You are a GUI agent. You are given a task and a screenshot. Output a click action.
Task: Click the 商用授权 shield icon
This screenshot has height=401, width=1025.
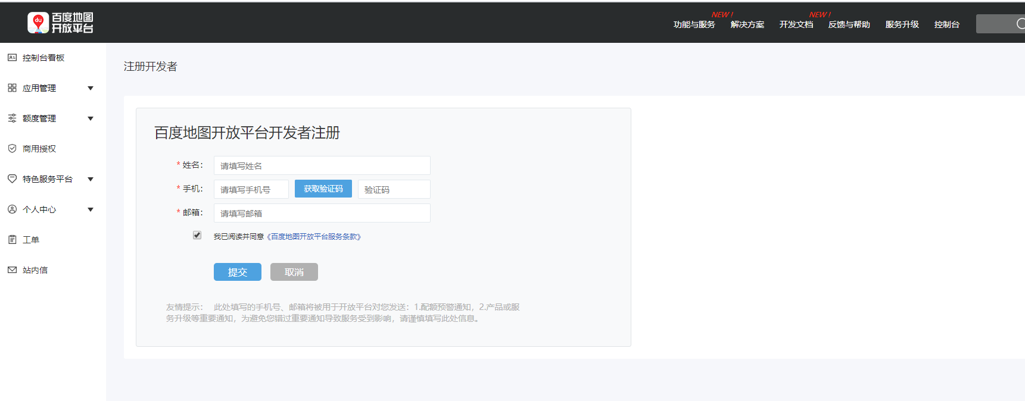pos(12,149)
